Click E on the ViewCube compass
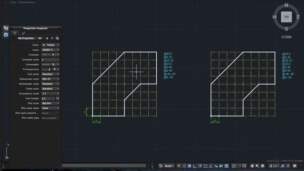The image size is (304, 171). [x=298, y=17]
